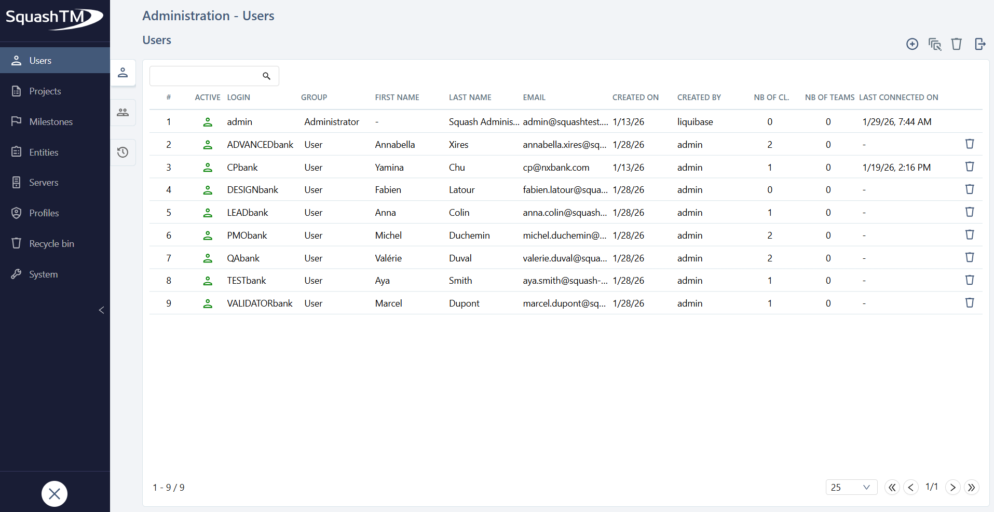Delete the VALIDATORbank user row
Image resolution: width=994 pixels, height=512 pixels.
point(970,303)
